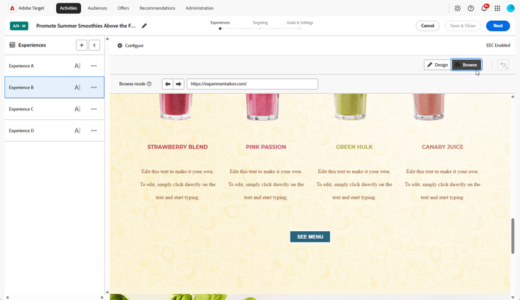Add a new experience with the plus icon
Image resolution: width=520 pixels, height=300 pixels.
[81, 45]
